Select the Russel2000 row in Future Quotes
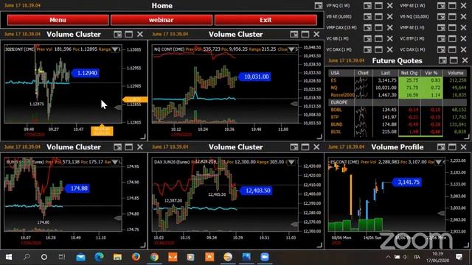The image size is (472, 265). point(398,95)
